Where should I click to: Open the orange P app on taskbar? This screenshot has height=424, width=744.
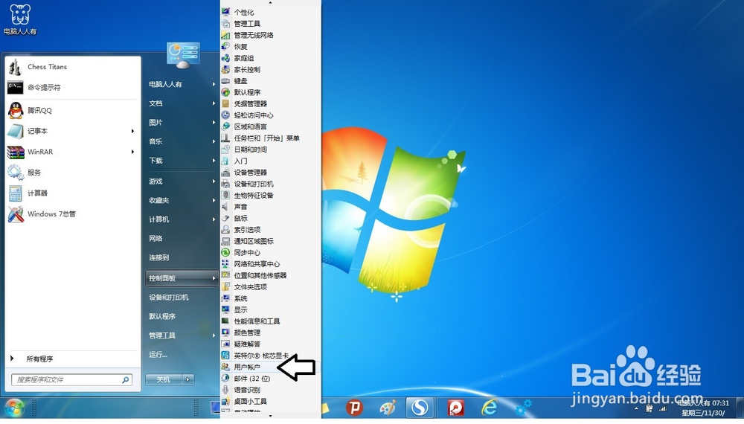tap(354, 408)
